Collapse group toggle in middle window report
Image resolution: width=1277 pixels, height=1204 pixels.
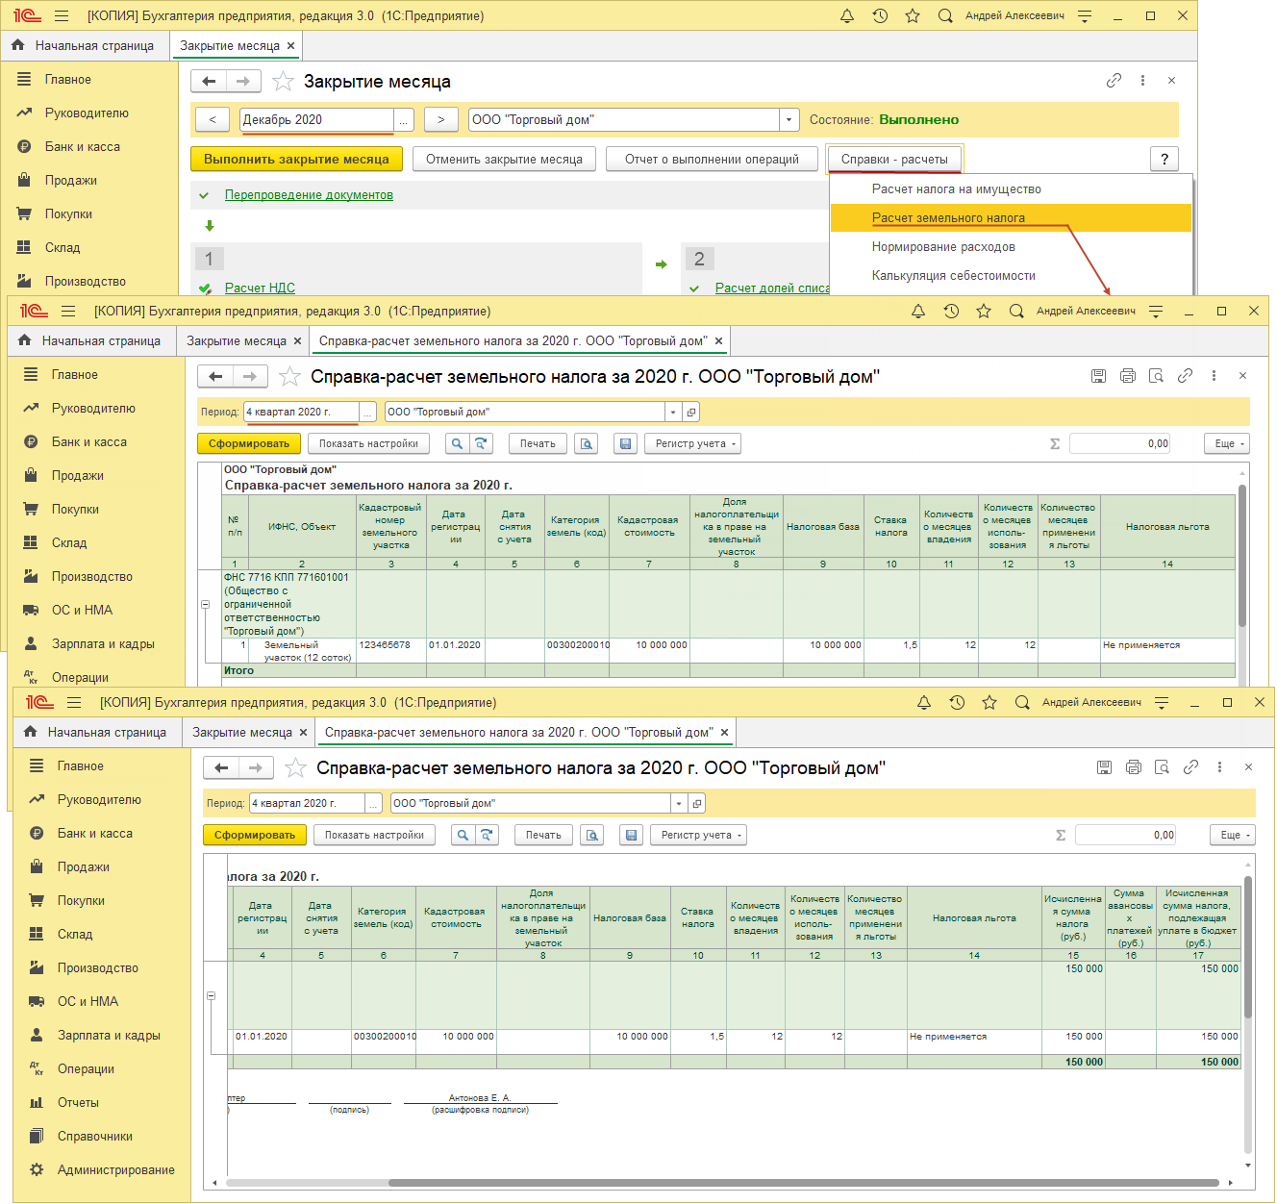(x=205, y=605)
